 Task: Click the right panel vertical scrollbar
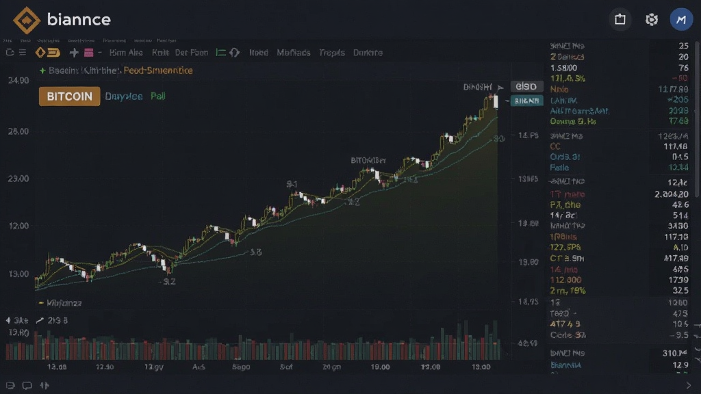pyautogui.click(x=697, y=120)
